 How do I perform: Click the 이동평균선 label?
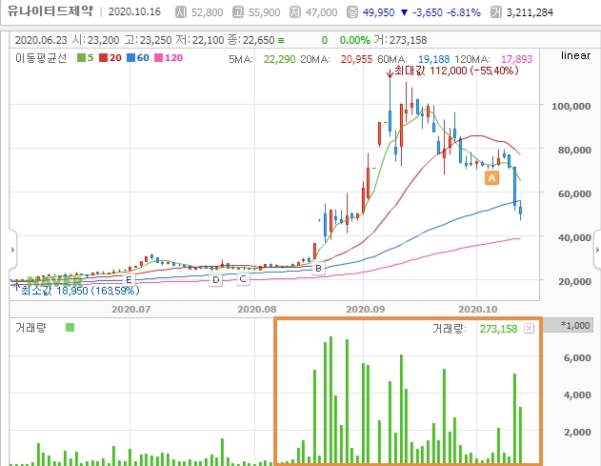41,58
